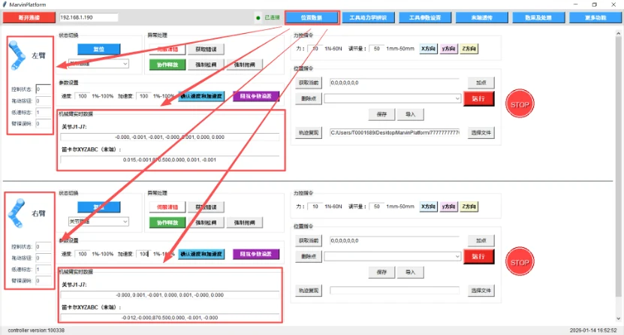This screenshot has width=624, height=335.
Task: Click 删除点 for the left arm
Action: pos(309,98)
